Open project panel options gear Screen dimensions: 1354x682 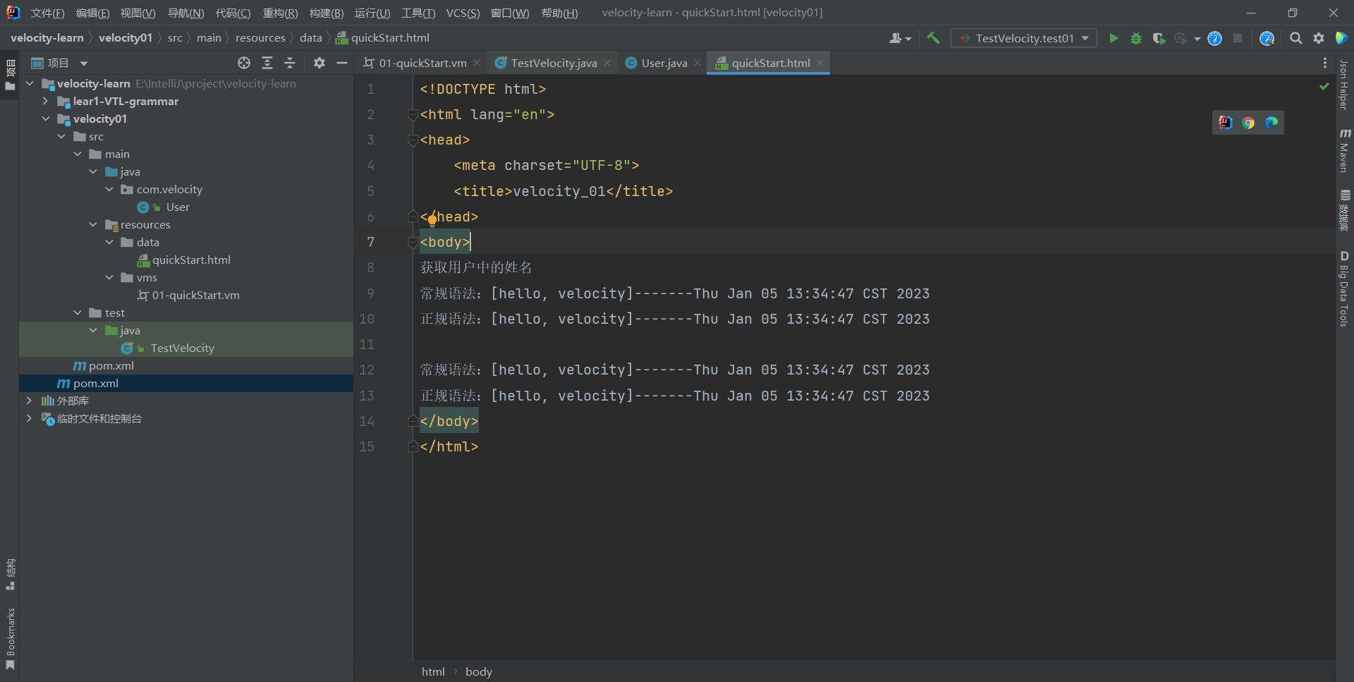pos(319,63)
